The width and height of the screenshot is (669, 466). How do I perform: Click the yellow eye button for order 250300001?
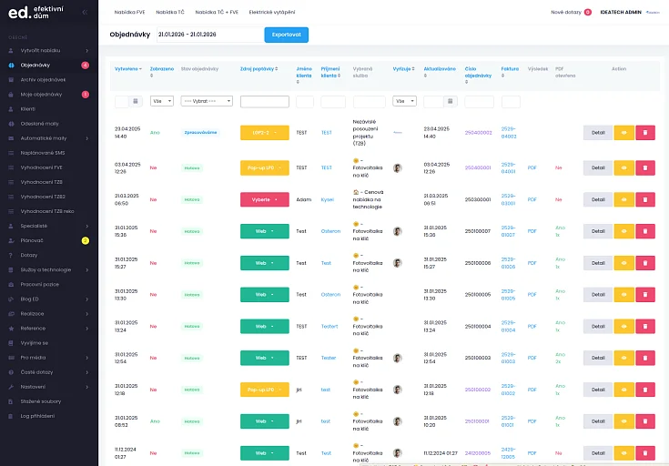click(623, 199)
